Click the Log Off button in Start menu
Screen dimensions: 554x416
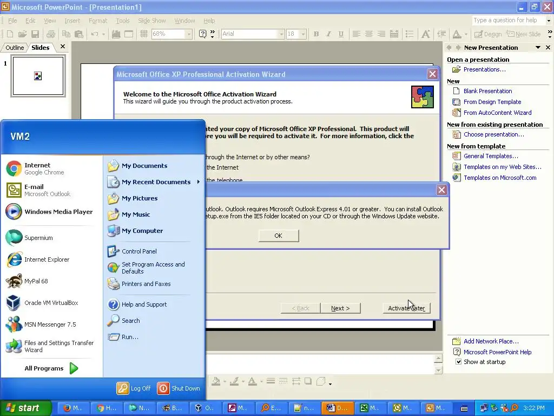coord(134,388)
